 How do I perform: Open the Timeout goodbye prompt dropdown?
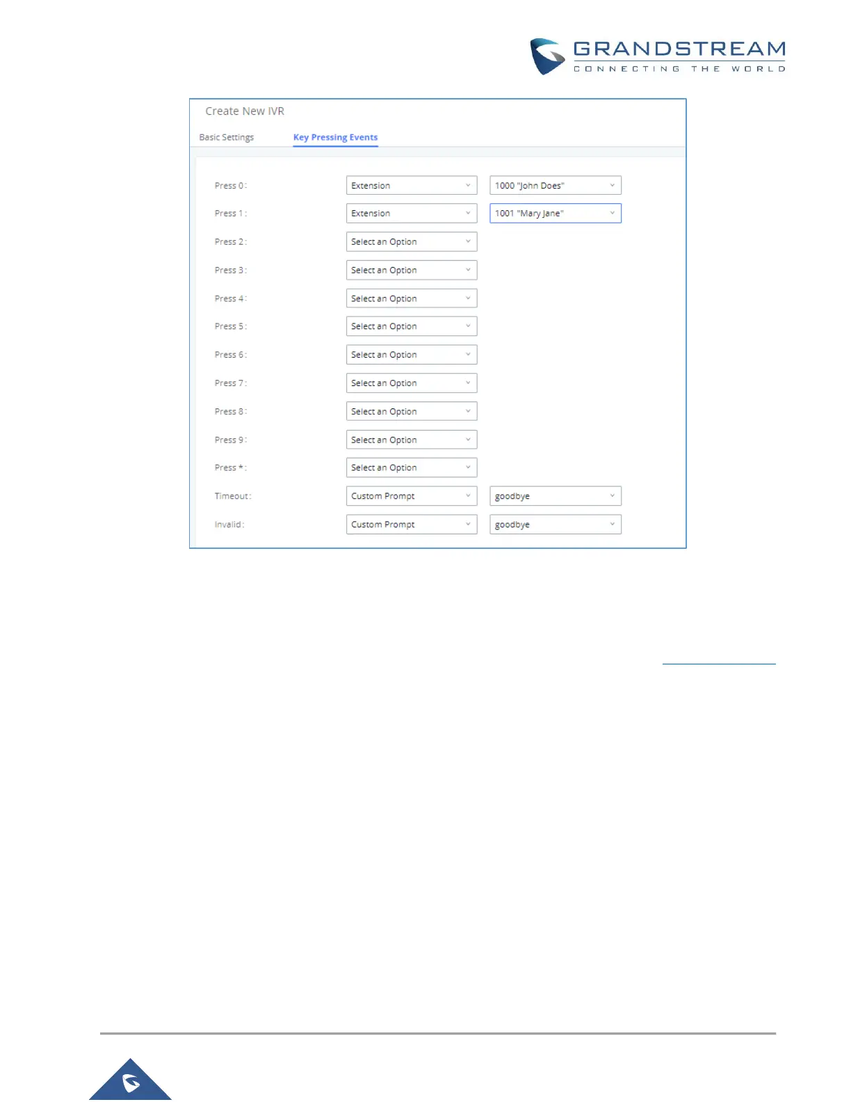pos(556,496)
